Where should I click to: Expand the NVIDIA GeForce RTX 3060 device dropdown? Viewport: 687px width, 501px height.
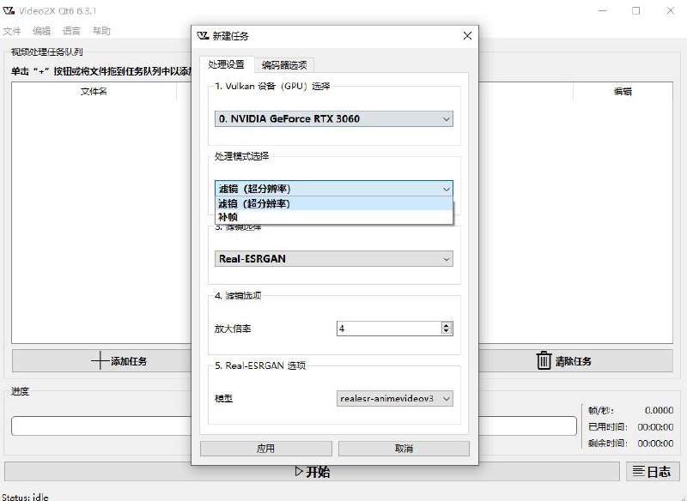point(447,119)
